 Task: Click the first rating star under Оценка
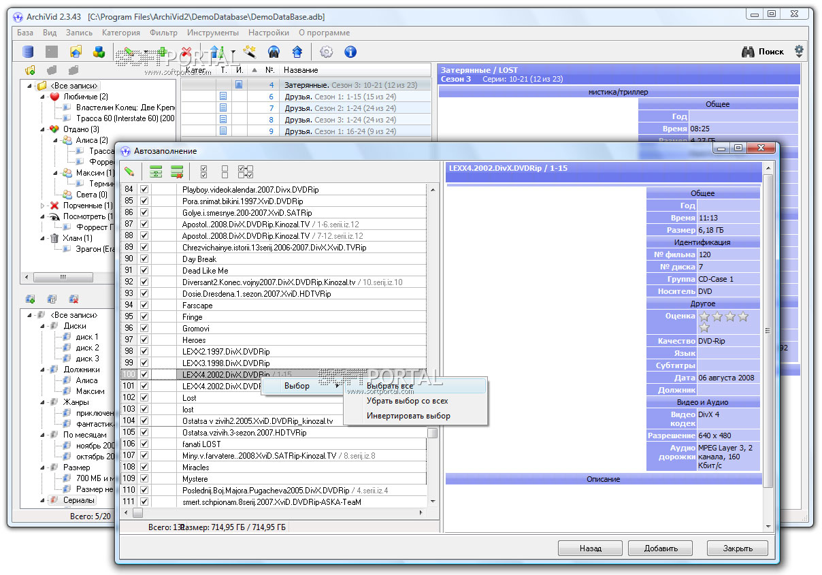[705, 316]
